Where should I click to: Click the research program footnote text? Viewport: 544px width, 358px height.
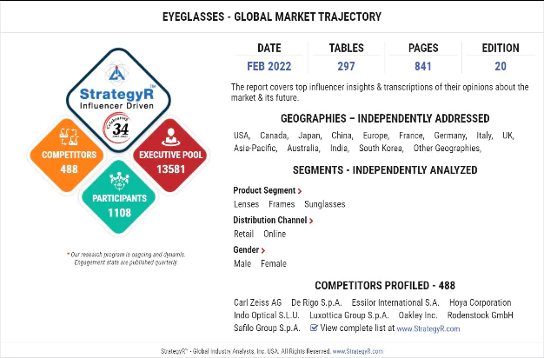[x=126, y=258]
